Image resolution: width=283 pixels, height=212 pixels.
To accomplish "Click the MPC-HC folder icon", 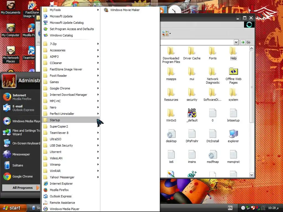I will [x=46, y=101].
